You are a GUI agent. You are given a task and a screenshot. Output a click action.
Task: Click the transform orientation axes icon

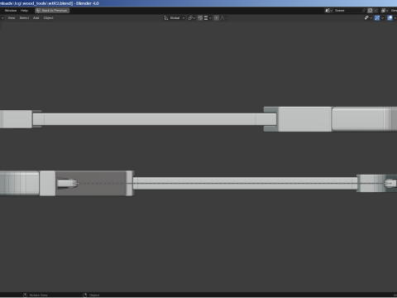pyautogui.click(x=166, y=18)
